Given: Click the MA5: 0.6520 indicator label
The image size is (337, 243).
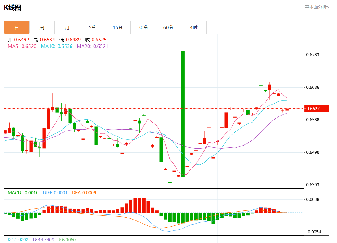Looking at the screenshot, I should pyautogui.click(x=22, y=46).
